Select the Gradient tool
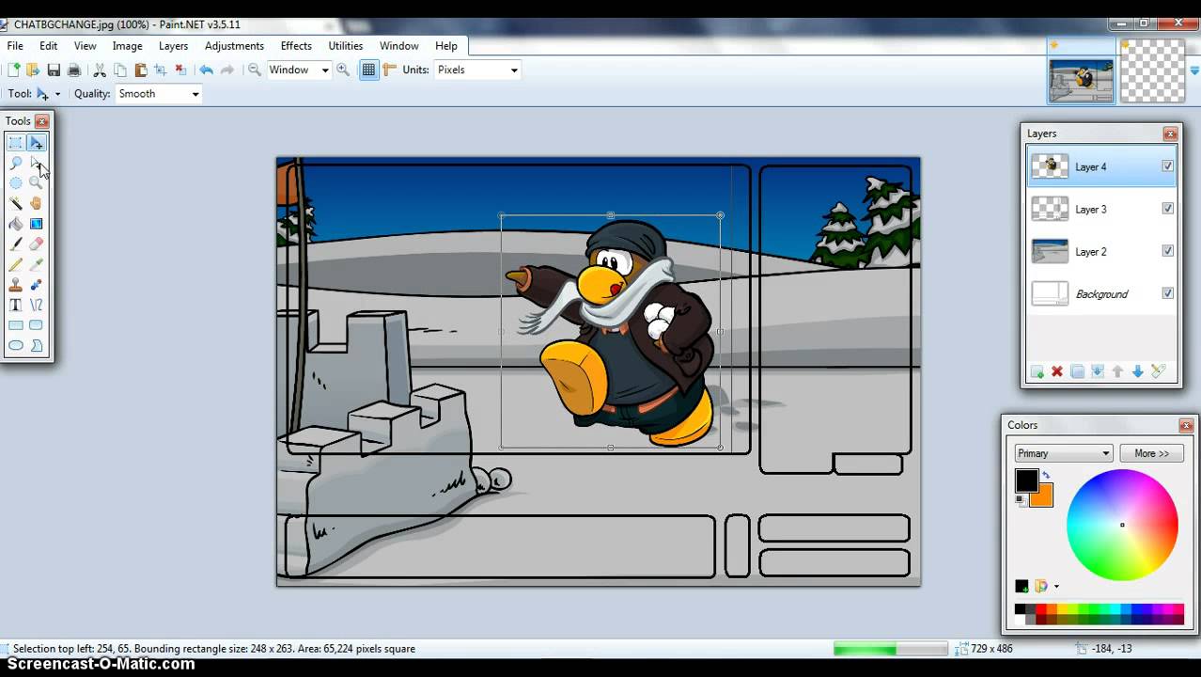The width and height of the screenshot is (1201, 677). [x=36, y=224]
